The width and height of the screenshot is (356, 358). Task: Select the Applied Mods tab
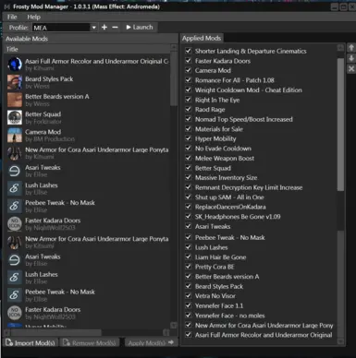coord(202,38)
